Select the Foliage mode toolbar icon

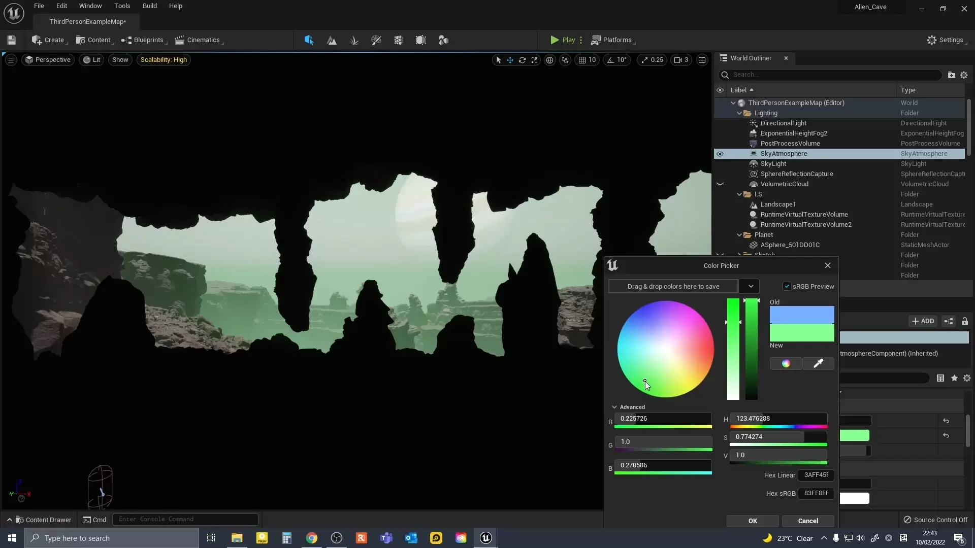[x=354, y=40]
